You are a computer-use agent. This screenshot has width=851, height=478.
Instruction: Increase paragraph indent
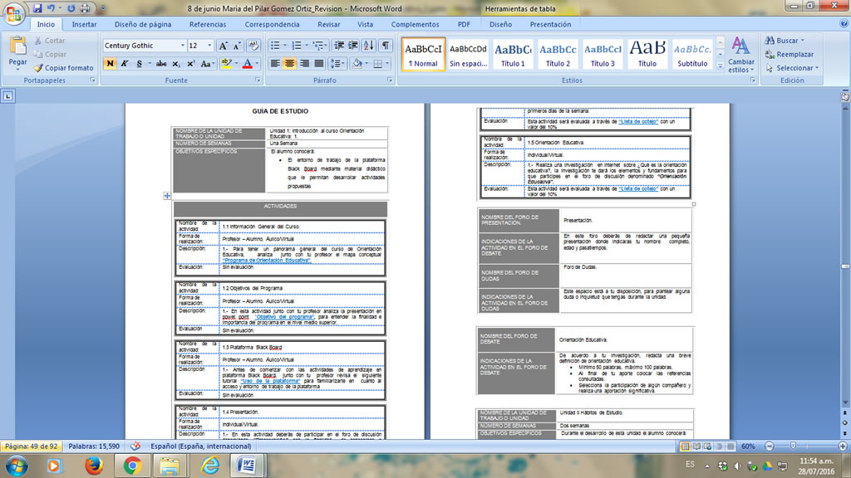pos(352,46)
